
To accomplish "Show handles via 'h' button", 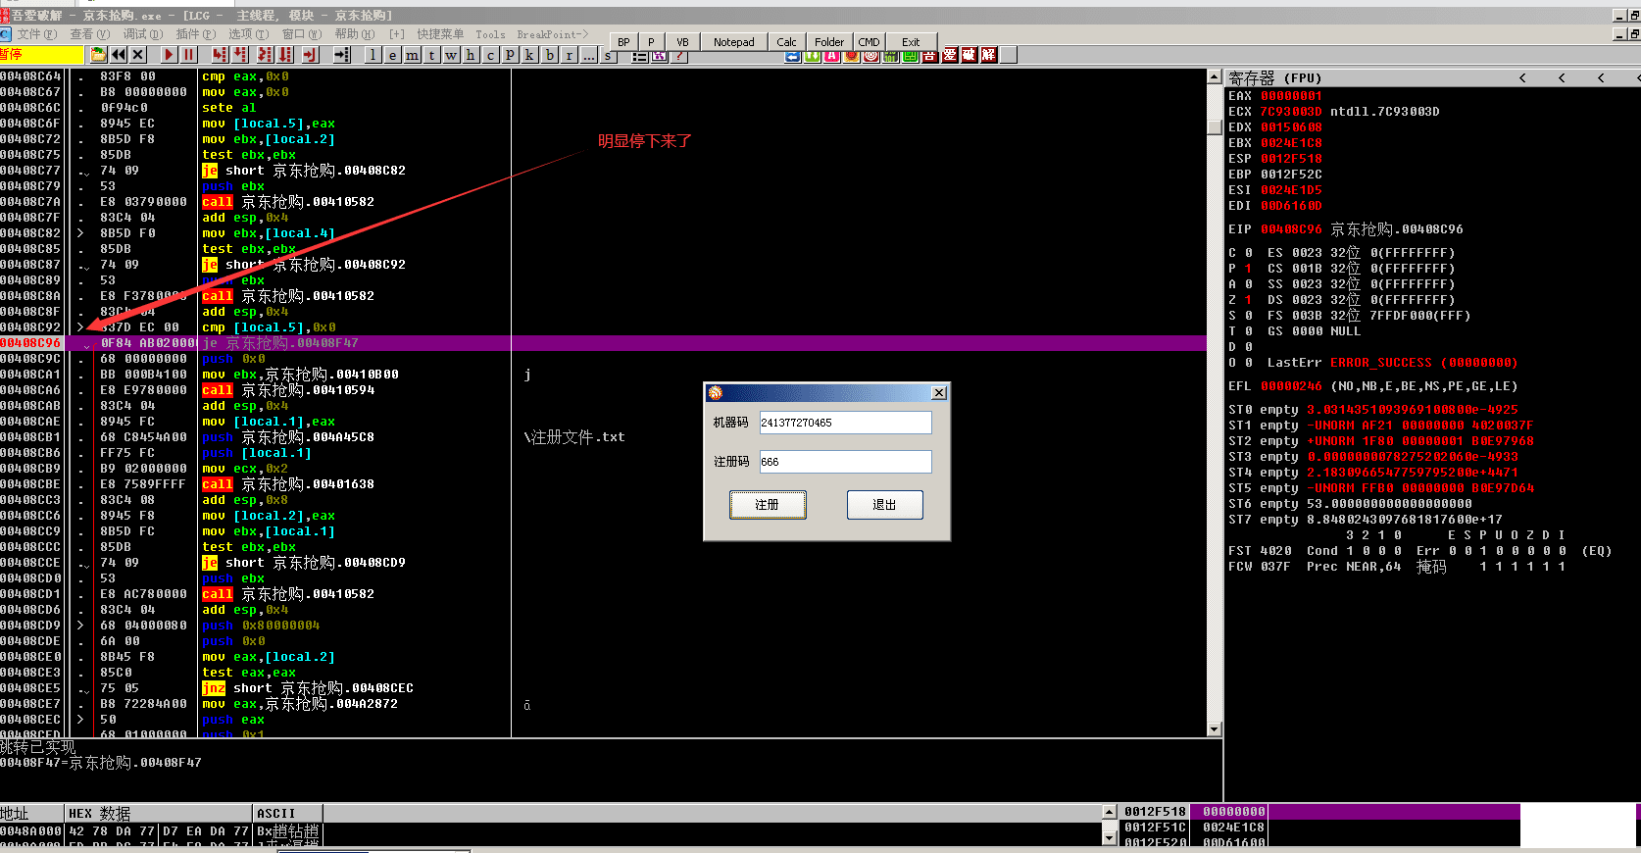I will pos(472,55).
